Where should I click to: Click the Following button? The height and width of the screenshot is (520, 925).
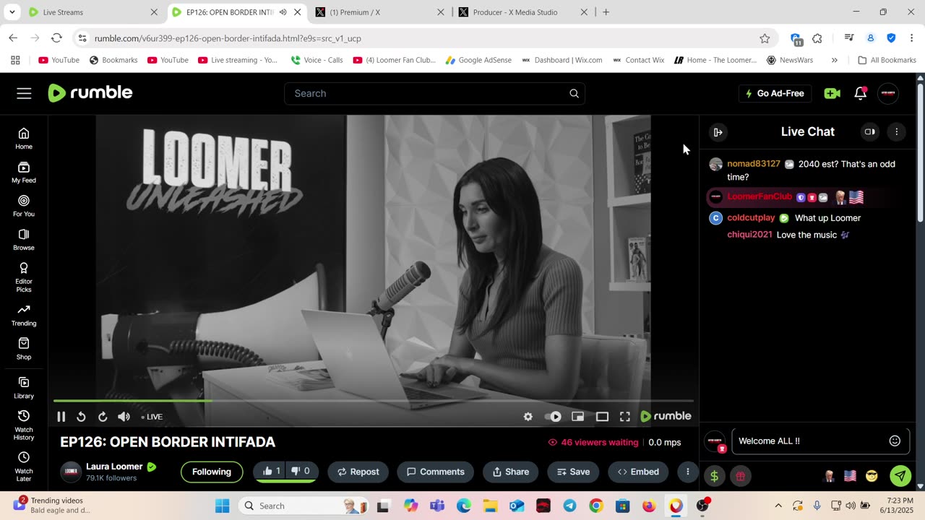[212, 472]
